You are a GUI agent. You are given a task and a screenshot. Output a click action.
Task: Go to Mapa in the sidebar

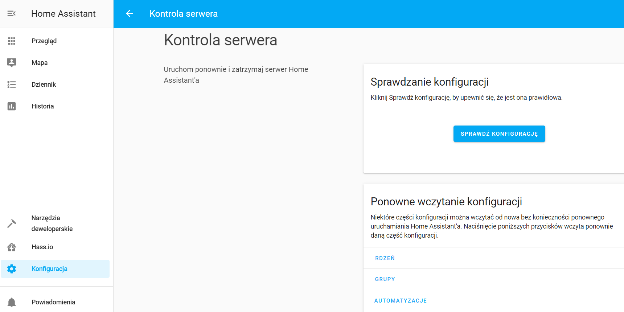40,63
